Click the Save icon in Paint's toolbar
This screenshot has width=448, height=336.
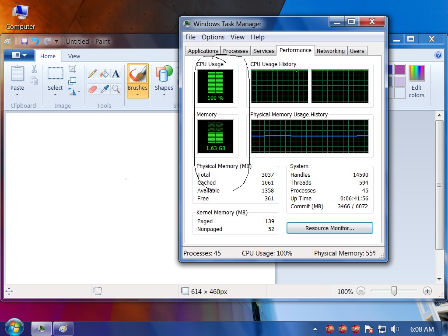[x=24, y=42]
